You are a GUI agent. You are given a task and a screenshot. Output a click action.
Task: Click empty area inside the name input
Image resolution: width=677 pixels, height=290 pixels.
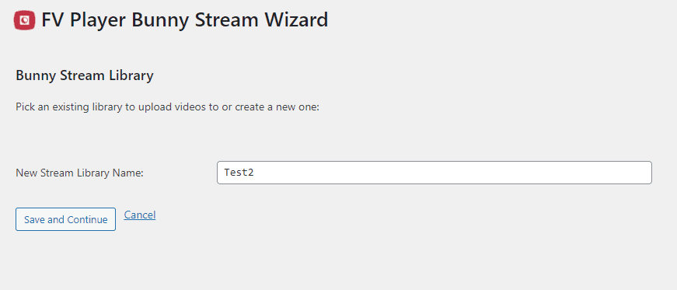click(453, 173)
